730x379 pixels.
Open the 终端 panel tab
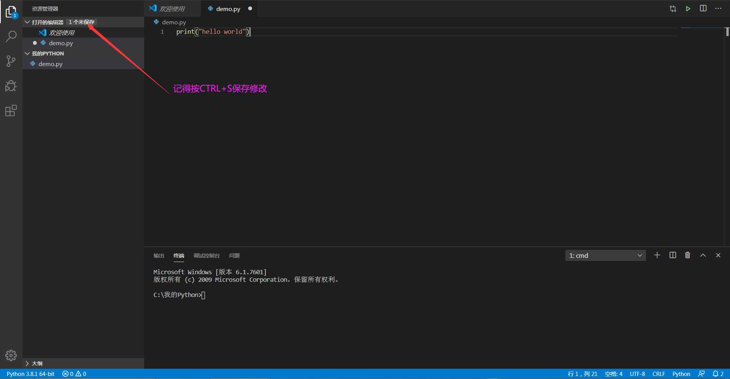click(x=179, y=256)
